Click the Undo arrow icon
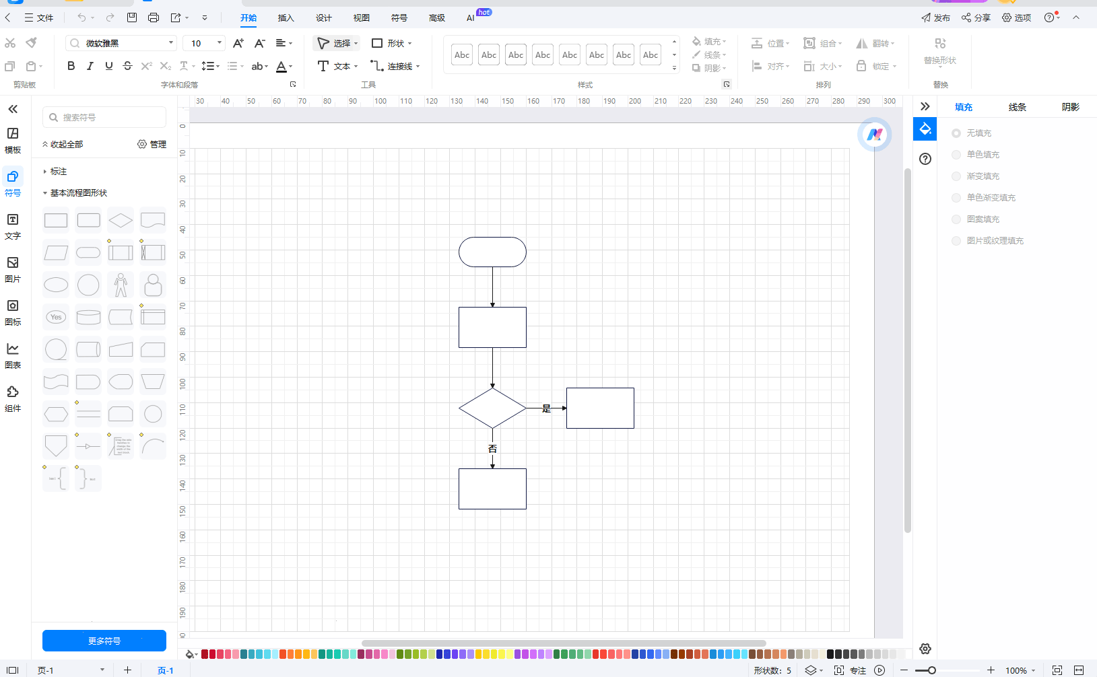Screen dimensions: 1097x677 click(81, 17)
